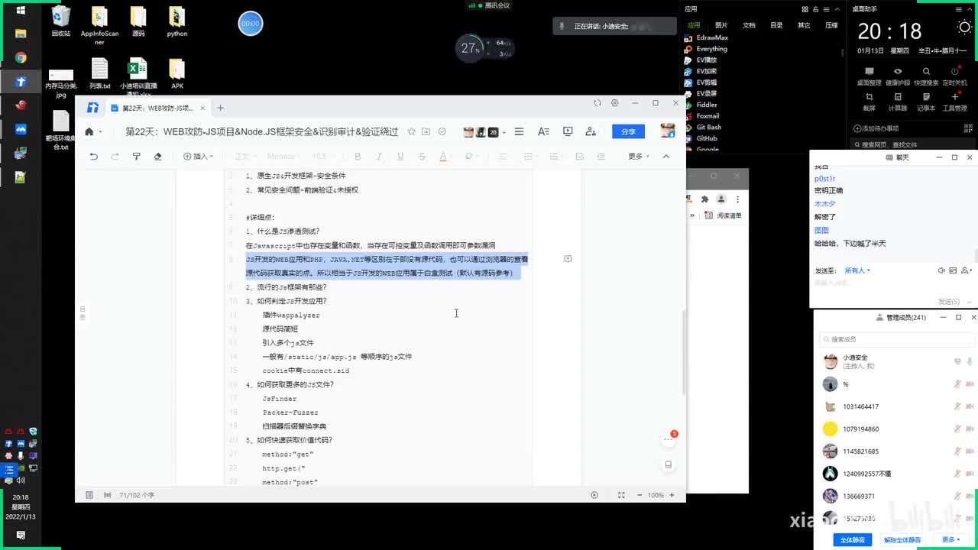Toggle bold formatting in document toolbar
Image resolution: width=978 pixels, height=550 pixels.
[x=357, y=156]
